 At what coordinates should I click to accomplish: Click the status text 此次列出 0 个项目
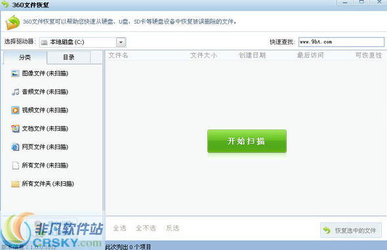tap(128, 247)
